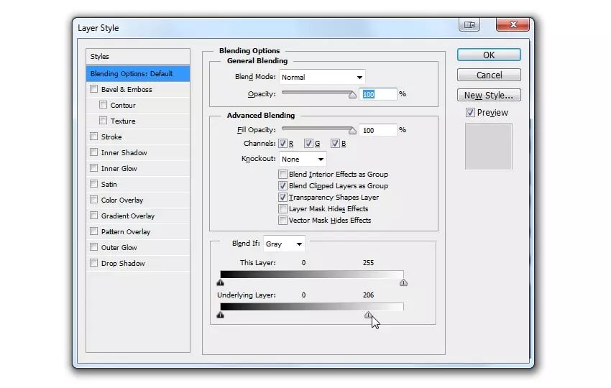Click the Opacity percentage input field

click(x=378, y=94)
